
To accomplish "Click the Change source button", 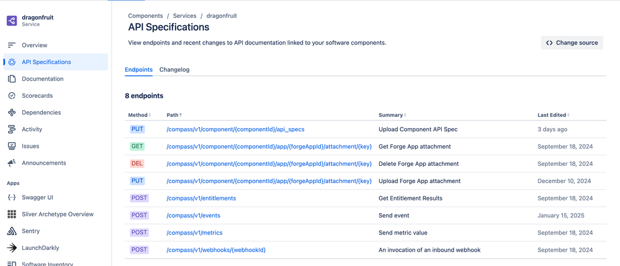I will 572,43.
